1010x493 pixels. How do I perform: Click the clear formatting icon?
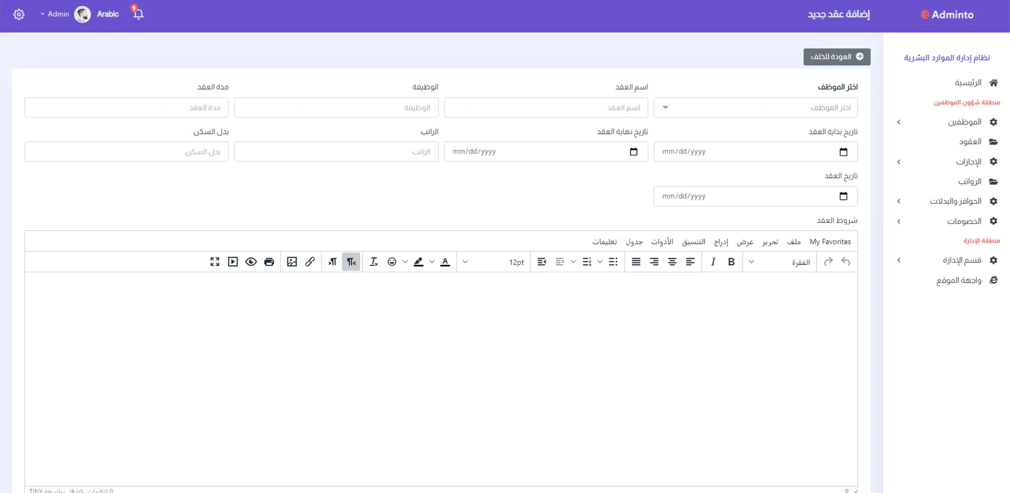374,262
